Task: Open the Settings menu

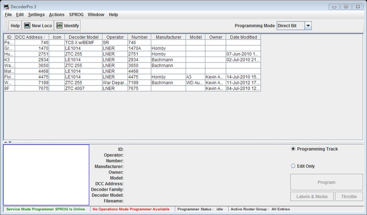Action: click(36, 15)
